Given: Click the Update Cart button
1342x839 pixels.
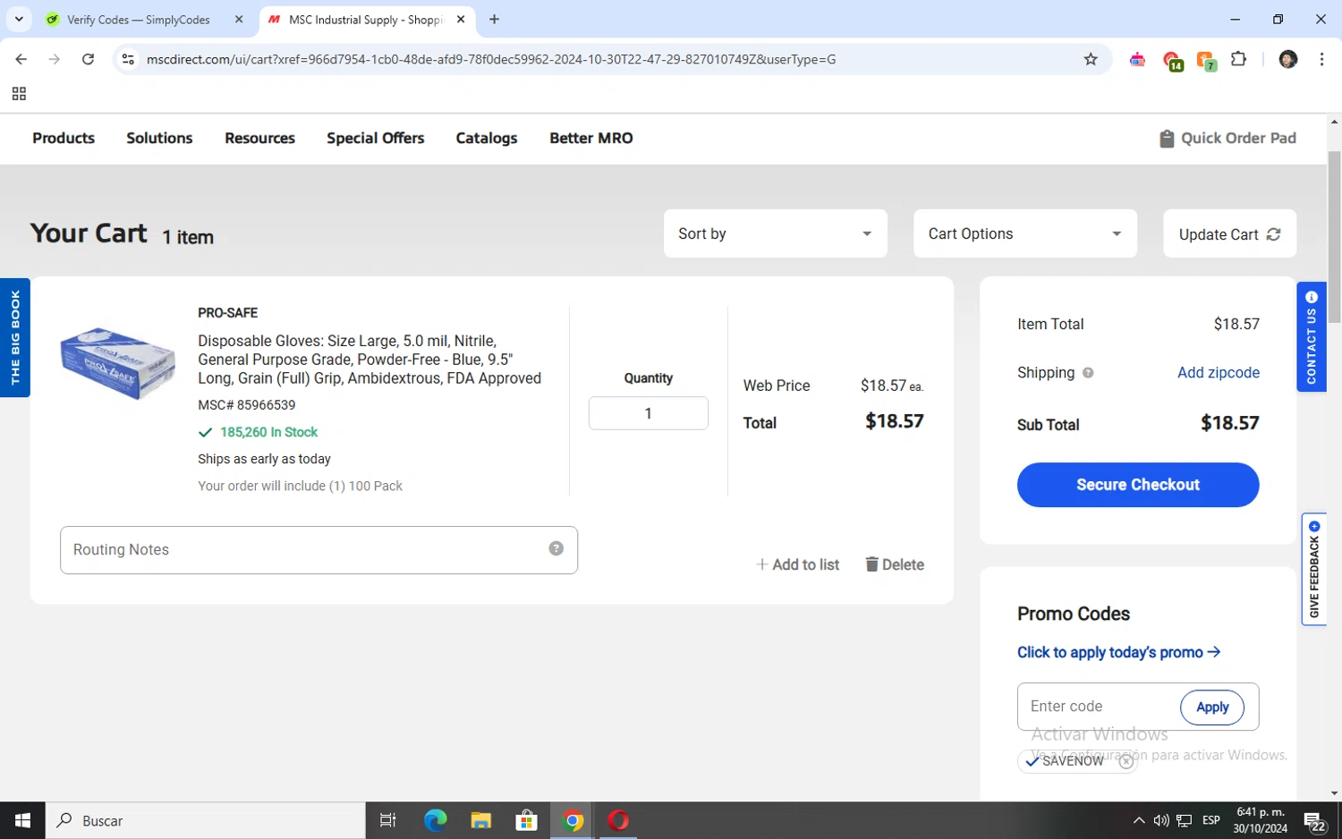Looking at the screenshot, I should click(1229, 233).
